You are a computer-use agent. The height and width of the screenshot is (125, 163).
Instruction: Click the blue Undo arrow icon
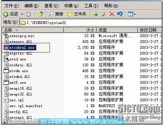click(120, 14)
